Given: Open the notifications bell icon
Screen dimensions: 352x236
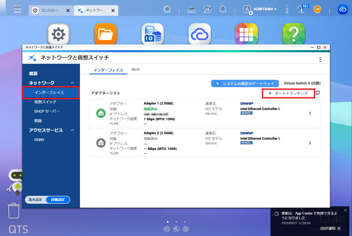Looking at the screenshot, I should (x=223, y=9).
